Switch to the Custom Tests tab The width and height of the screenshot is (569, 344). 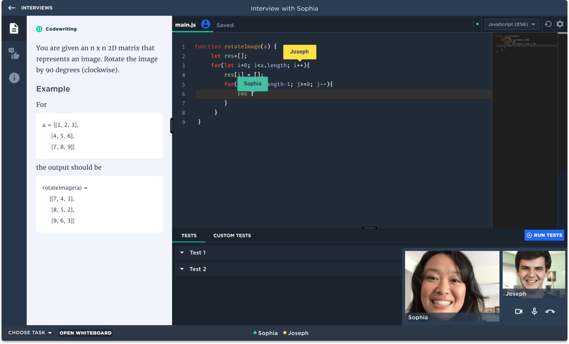[x=232, y=235]
